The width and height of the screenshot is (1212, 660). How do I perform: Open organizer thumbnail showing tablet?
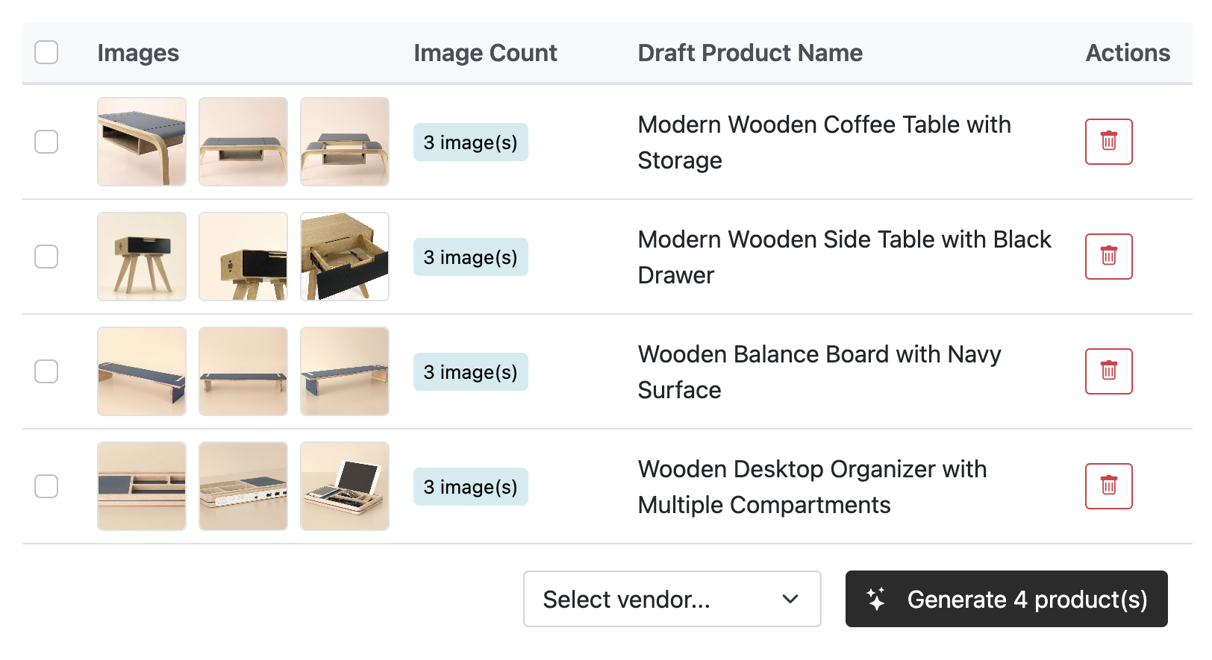(345, 486)
